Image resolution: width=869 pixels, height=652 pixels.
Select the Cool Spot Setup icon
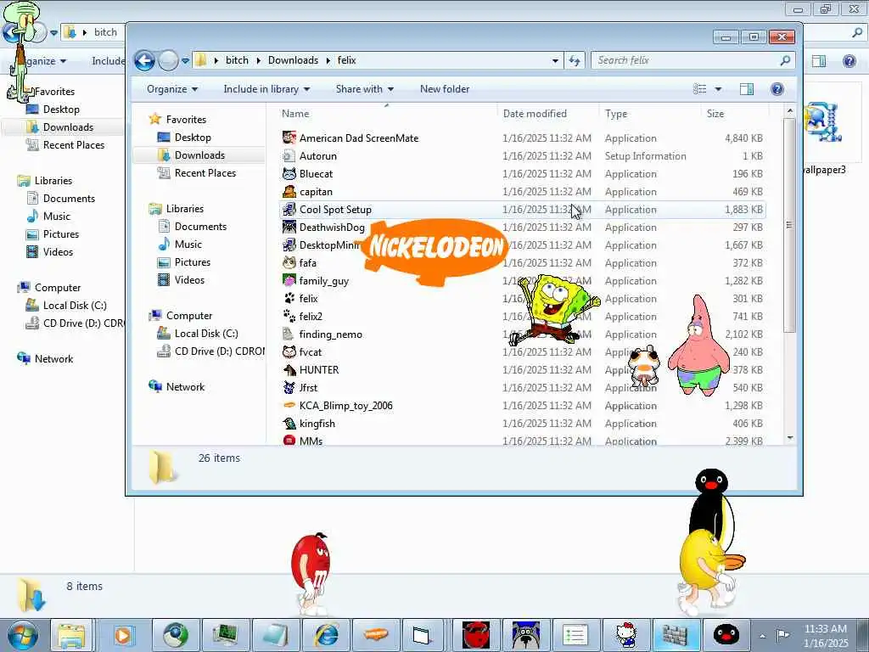(289, 210)
